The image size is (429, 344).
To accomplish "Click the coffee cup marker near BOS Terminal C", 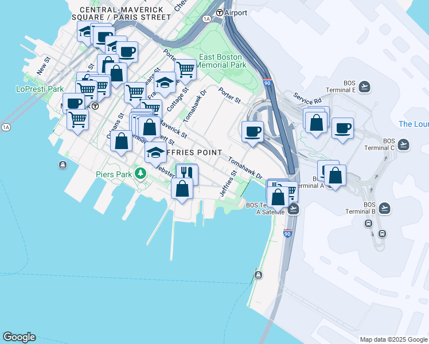I will click(342, 129).
